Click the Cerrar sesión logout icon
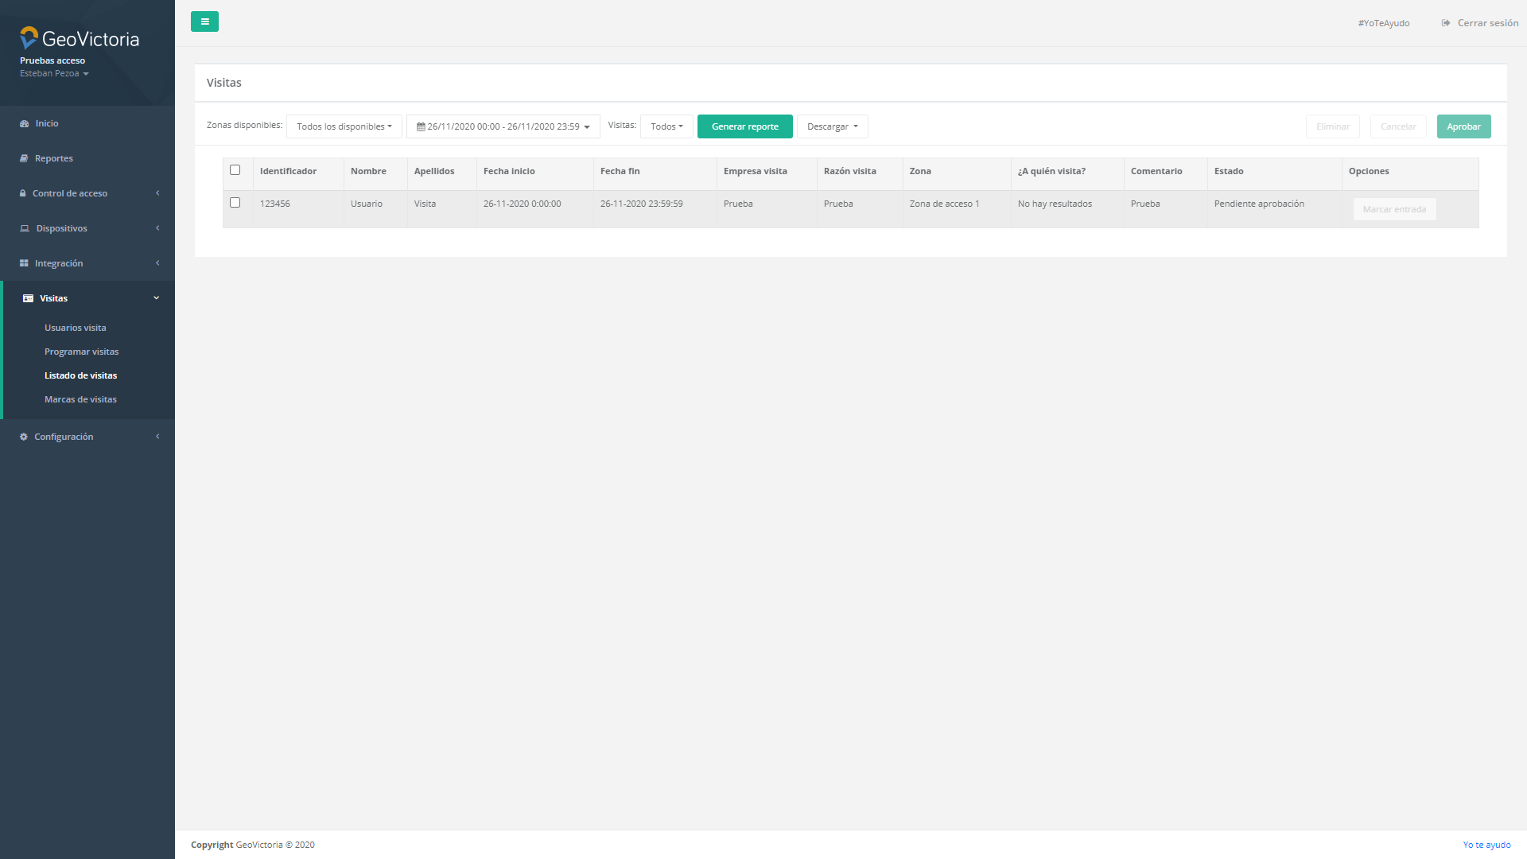 (x=1445, y=23)
